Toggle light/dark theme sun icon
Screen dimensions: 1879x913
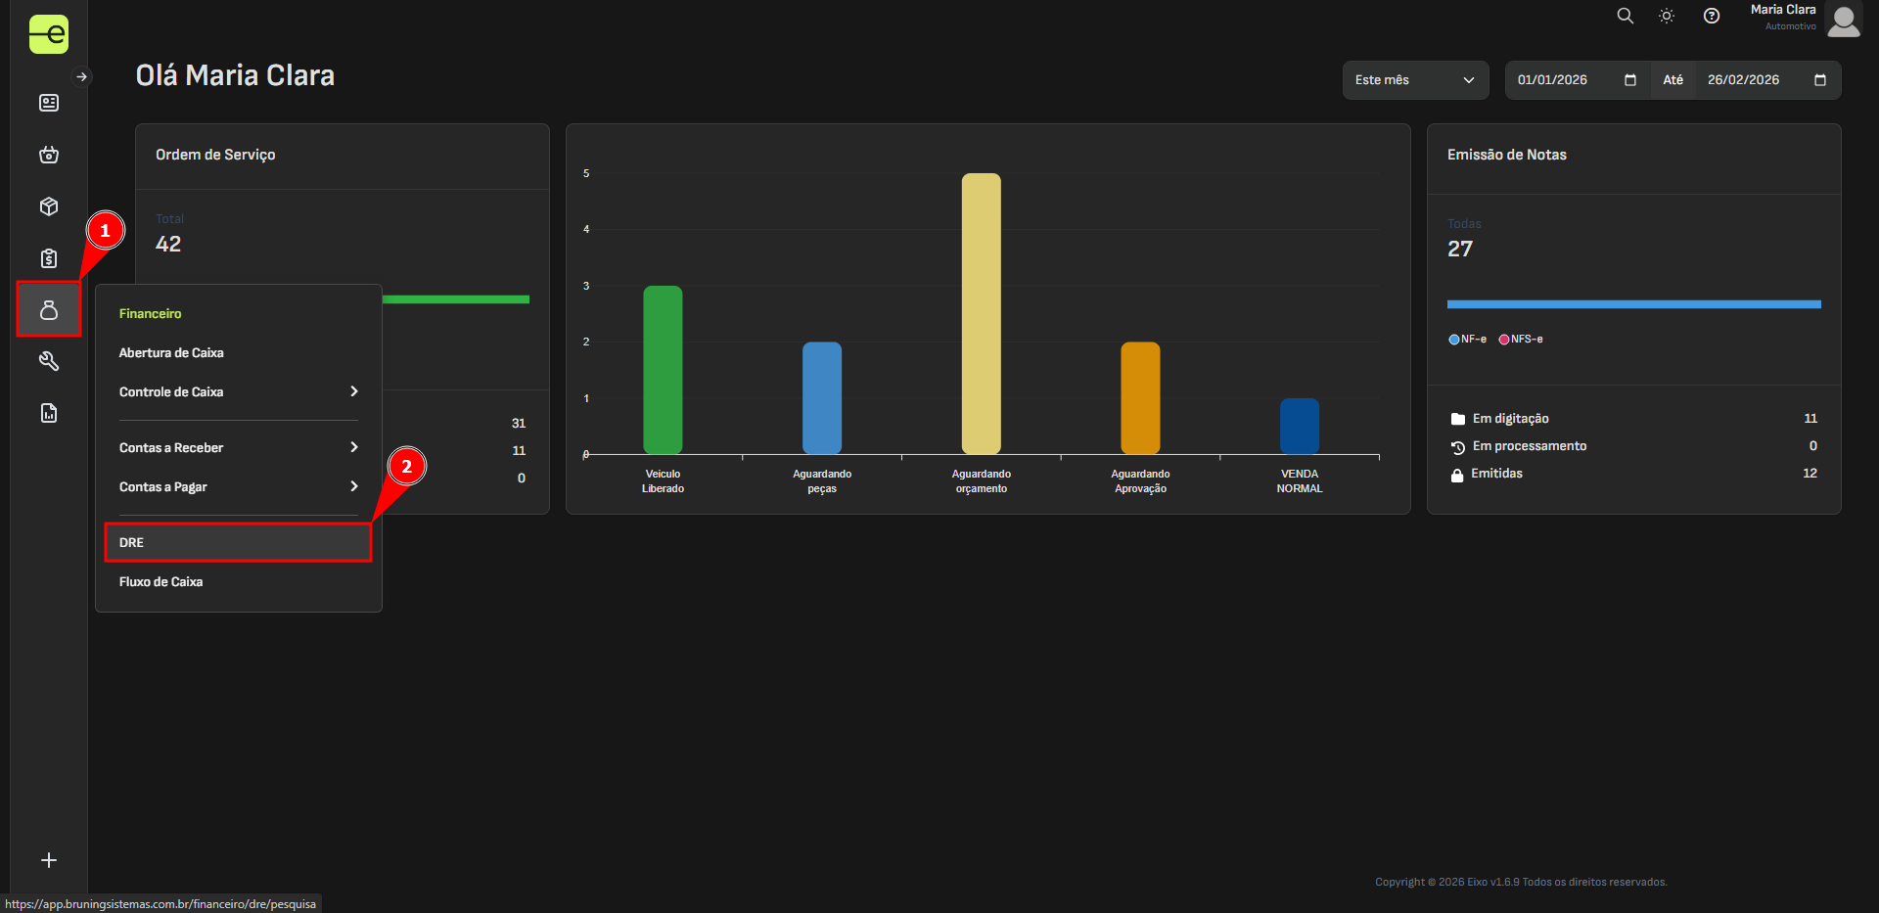click(x=1667, y=16)
